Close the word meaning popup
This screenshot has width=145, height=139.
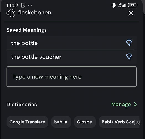click(x=131, y=13)
